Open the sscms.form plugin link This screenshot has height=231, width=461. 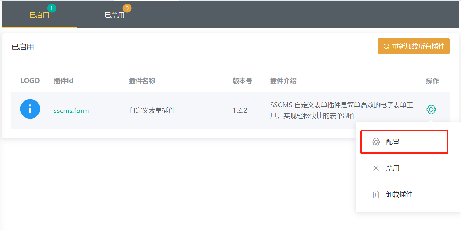[x=71, y=110]
